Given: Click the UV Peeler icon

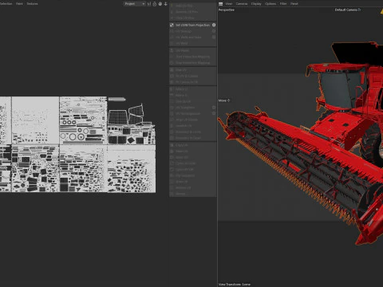Looking at the screenshot, I should pos(172,50).
